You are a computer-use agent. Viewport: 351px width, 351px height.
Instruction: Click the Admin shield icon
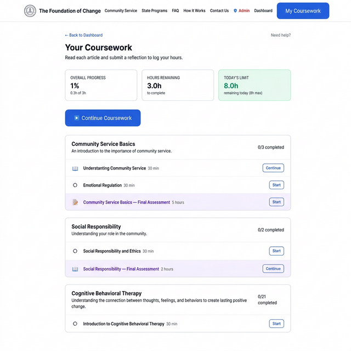point(235,11)
